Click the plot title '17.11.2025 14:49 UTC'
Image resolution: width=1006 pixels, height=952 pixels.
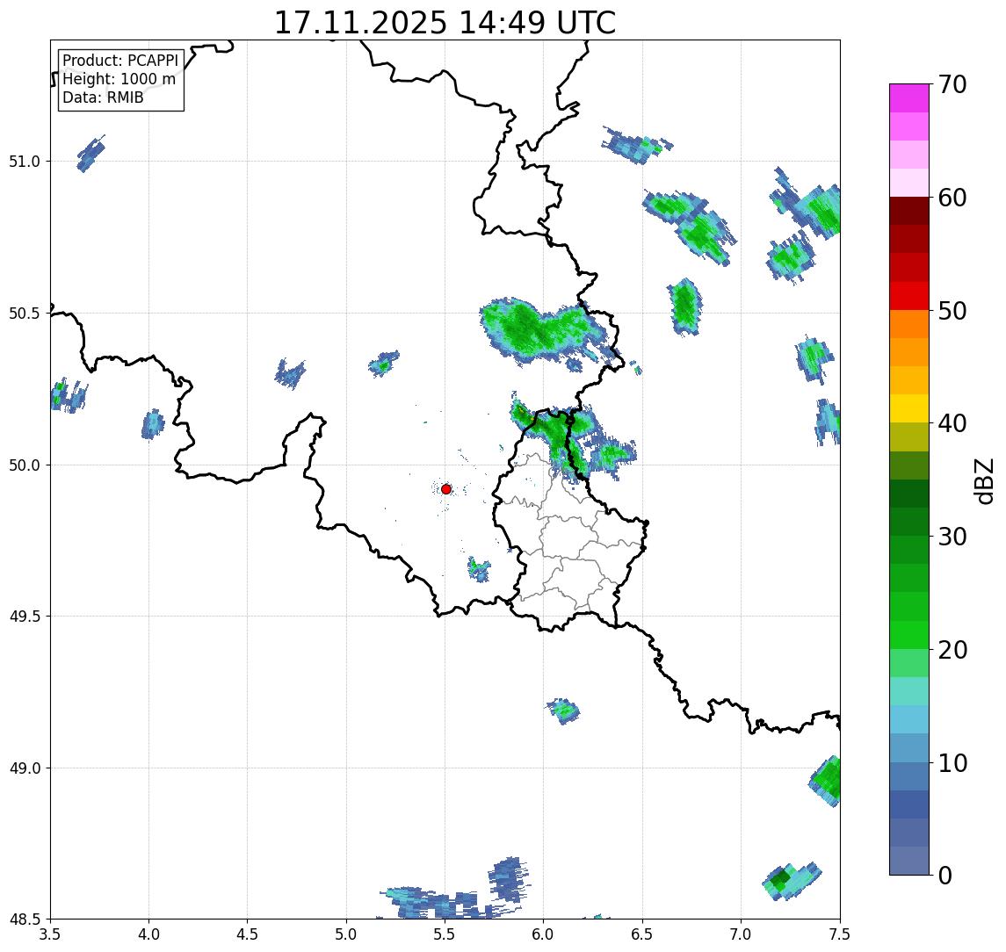(445, 23)
